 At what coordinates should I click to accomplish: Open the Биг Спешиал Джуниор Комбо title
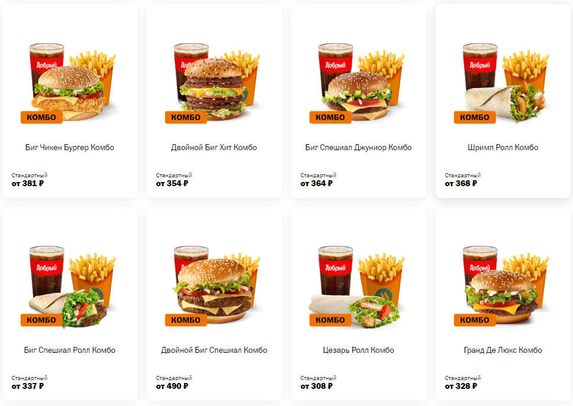(359, 147)
